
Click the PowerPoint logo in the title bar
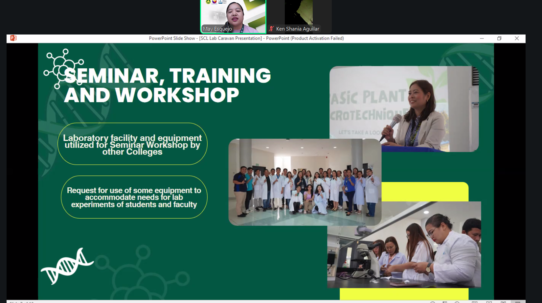13,38
